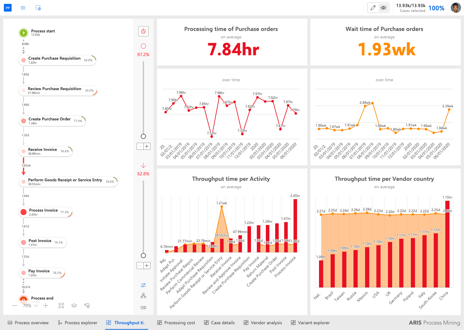Image resolution: width=464 pixels, height=330 pixels.
Task: Open the hamburger navigation menu
Action: 23,8
